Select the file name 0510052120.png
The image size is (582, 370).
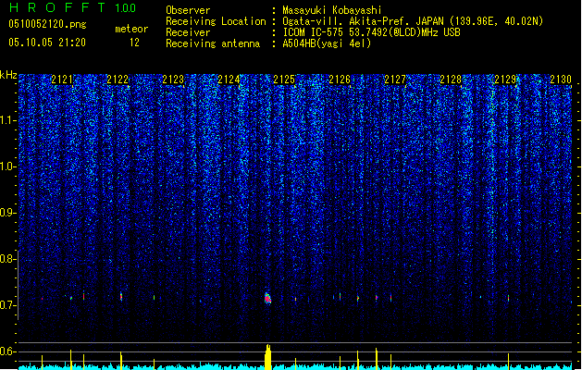pyautogui.click(x=47, y=24)
